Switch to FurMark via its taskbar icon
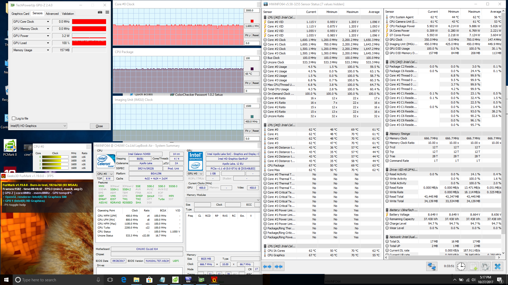 [x=214, y=280]
